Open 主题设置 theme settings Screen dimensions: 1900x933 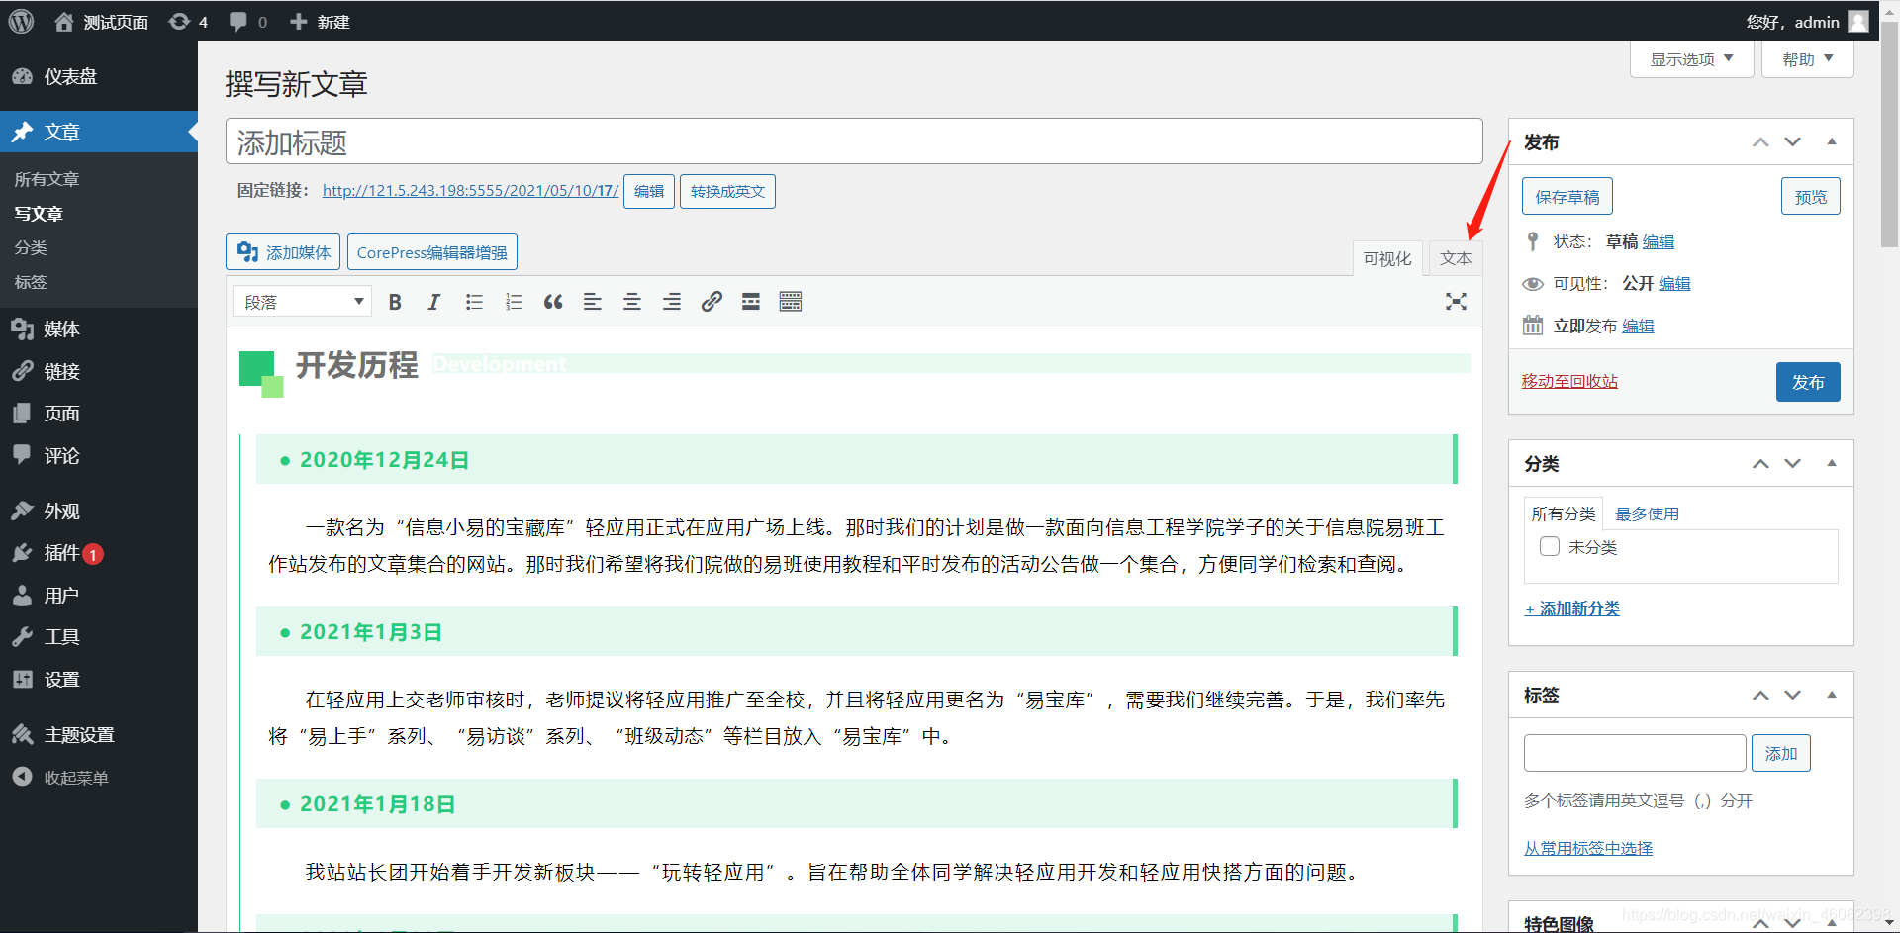pyautogui.click(x=99, y=735)
